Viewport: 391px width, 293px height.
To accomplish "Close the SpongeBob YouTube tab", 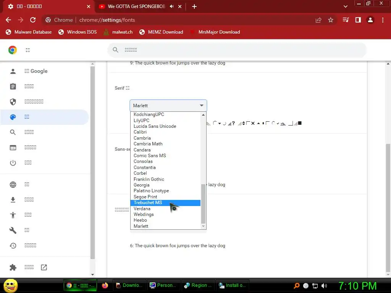I will 180,6.
